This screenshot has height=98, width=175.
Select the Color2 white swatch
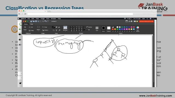tap(109, 28)
